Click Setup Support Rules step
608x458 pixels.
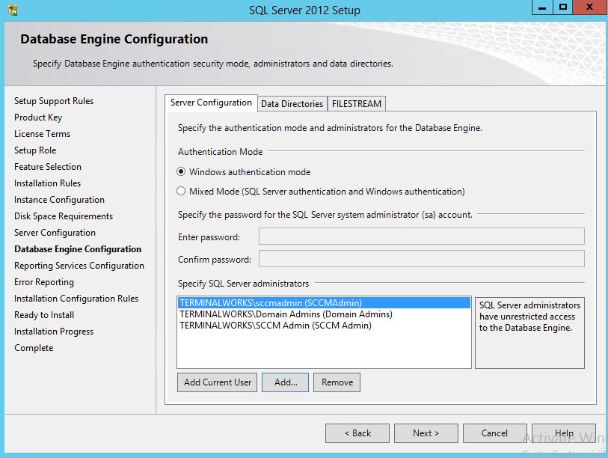click(x=54, y=101)
